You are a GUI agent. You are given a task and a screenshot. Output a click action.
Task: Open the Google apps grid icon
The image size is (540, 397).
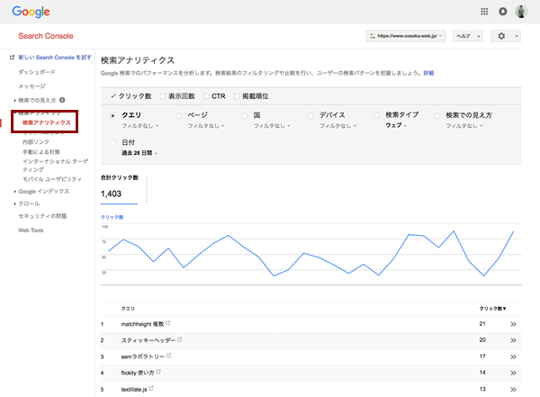click(x=485, y=12)
